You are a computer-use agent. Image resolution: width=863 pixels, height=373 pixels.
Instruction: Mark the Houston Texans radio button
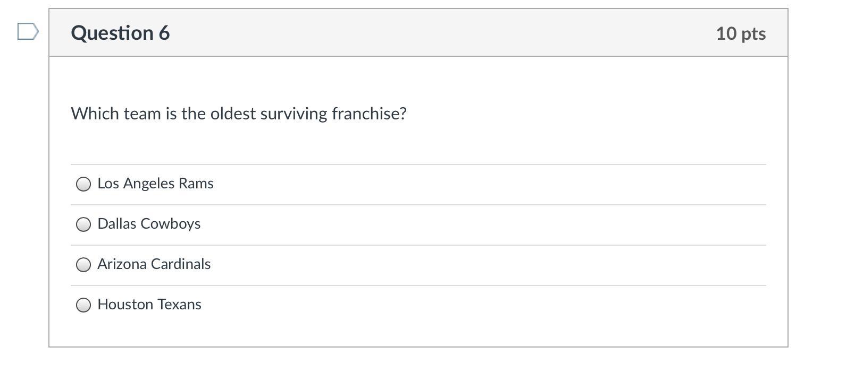pyautogui.click(x=83, y=305)
